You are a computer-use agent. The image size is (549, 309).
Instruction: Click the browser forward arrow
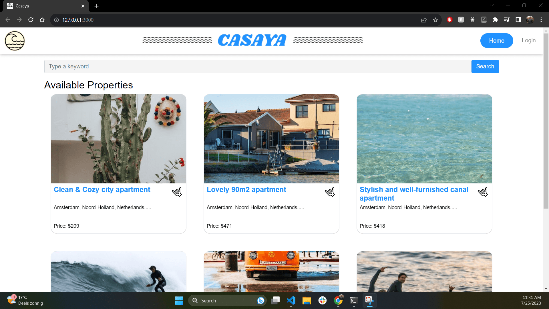pyautogui.click(x=19, y=20)
